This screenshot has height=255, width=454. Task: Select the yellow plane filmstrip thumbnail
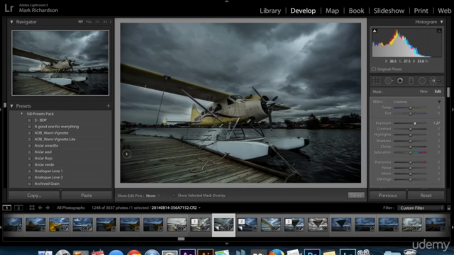pos(59,225)
